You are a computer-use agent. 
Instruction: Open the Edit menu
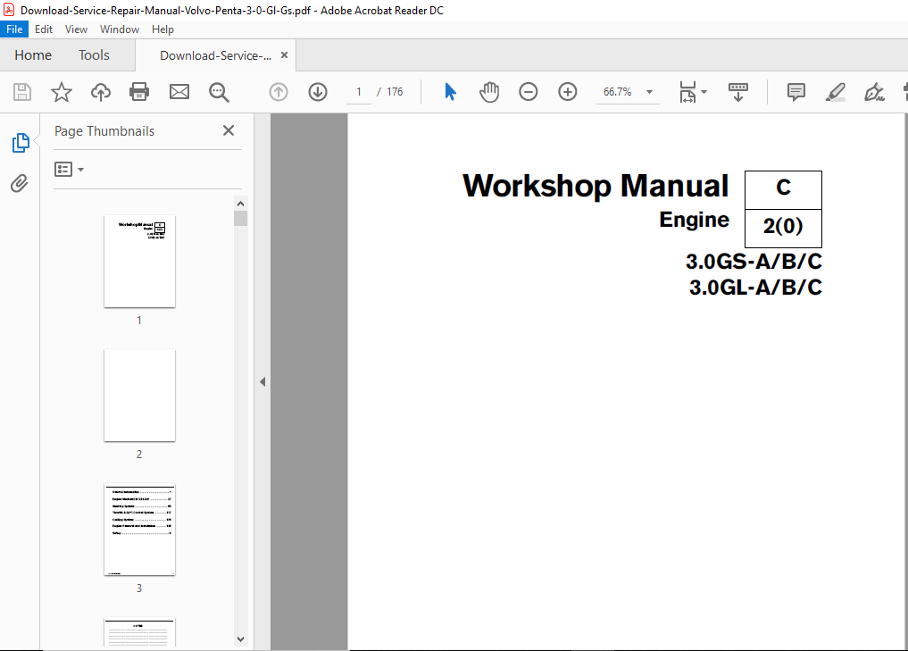click(x=44, y=29)
